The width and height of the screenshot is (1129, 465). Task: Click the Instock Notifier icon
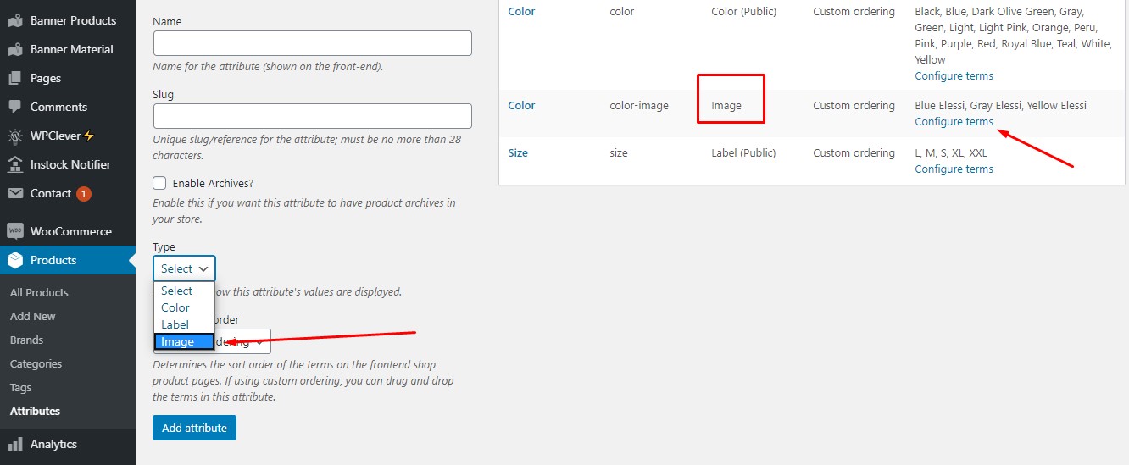pyautogui.click(x=14, y=164)
